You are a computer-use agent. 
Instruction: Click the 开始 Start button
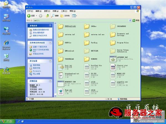[x=7, y=122]
